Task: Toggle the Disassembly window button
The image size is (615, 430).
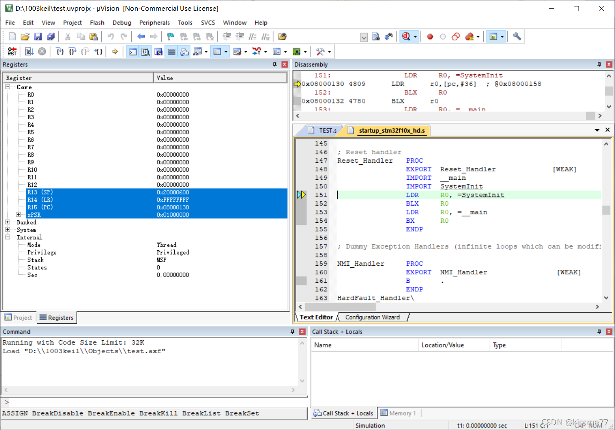Action: coord(146,52)
